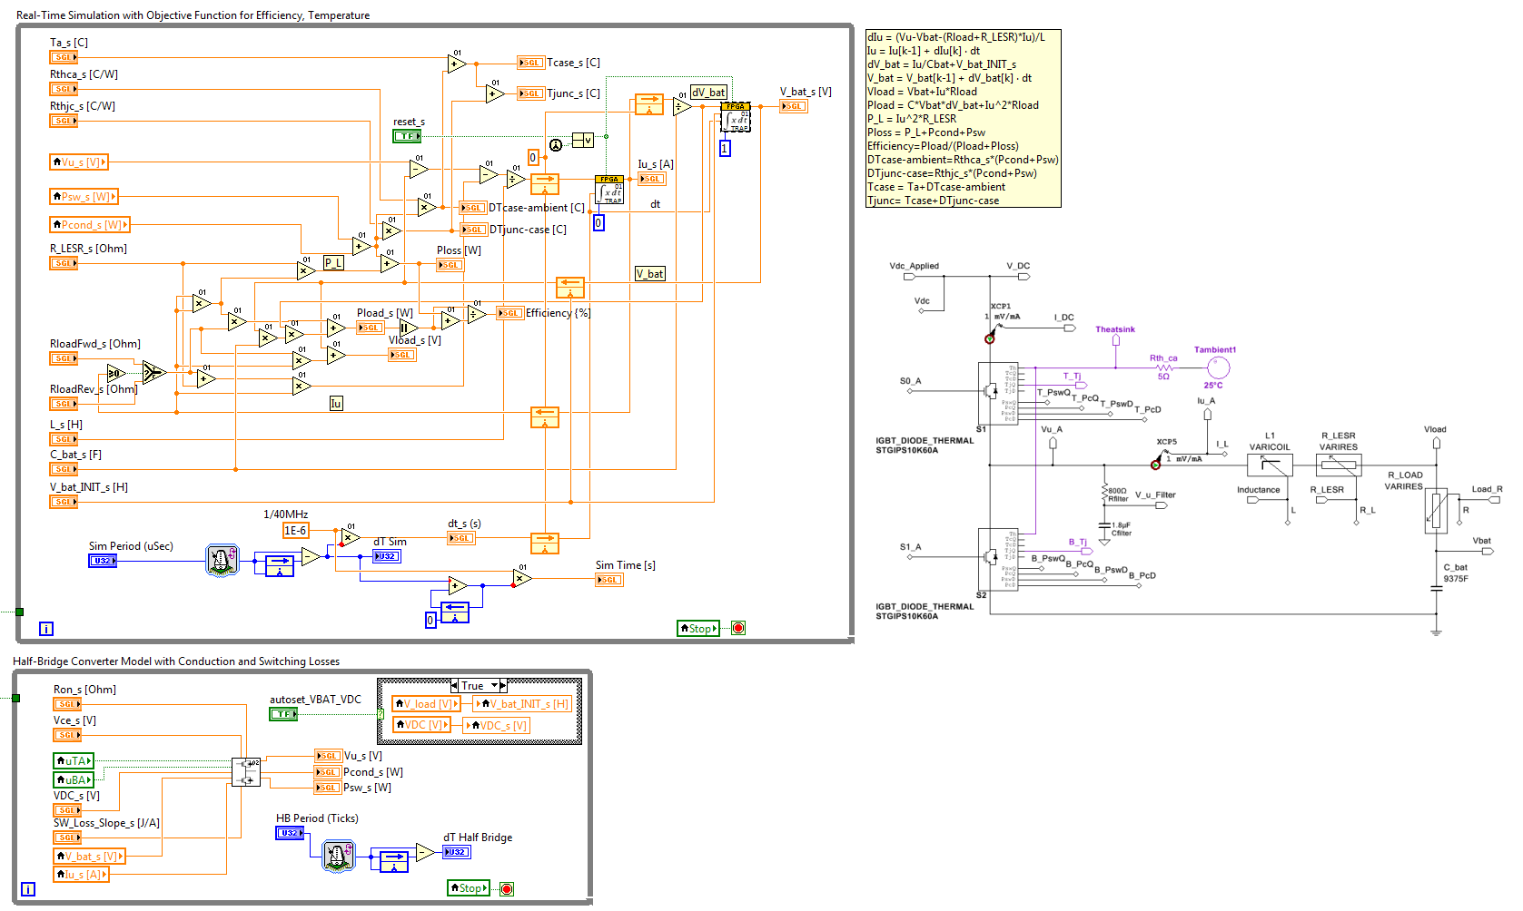Select the First Call clock icon
1523x911 pixels.
(556, 145)
